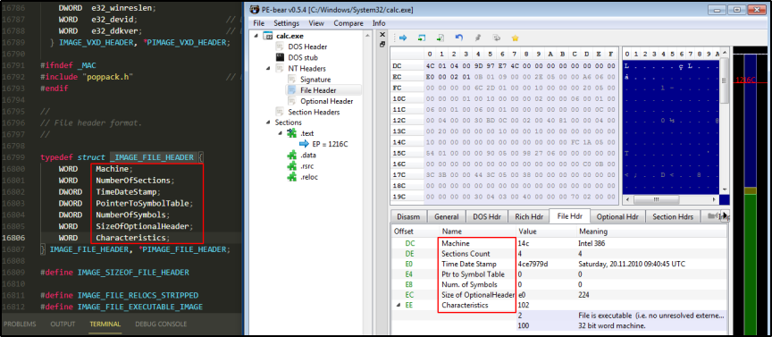
Task: Select Signature under NT Headers
Action: [x=315, y=80]
